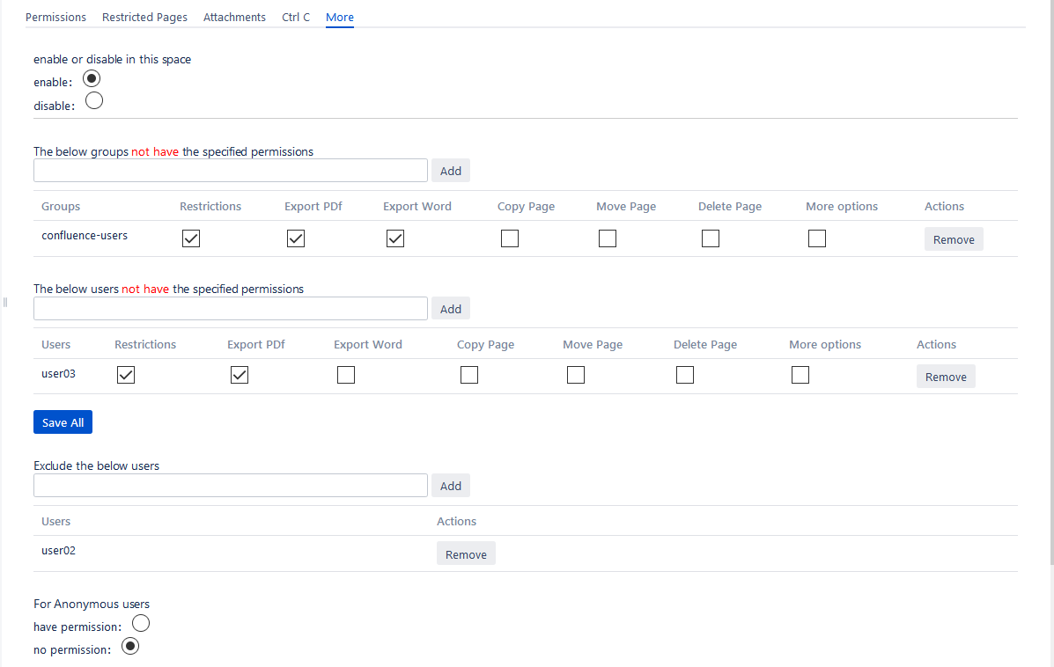Image resolution: width=1054 pixels, height=667 pixels.
Task: Check Copy Page for confluence-users
Action: pyautogui.click(x=510, y=238)
